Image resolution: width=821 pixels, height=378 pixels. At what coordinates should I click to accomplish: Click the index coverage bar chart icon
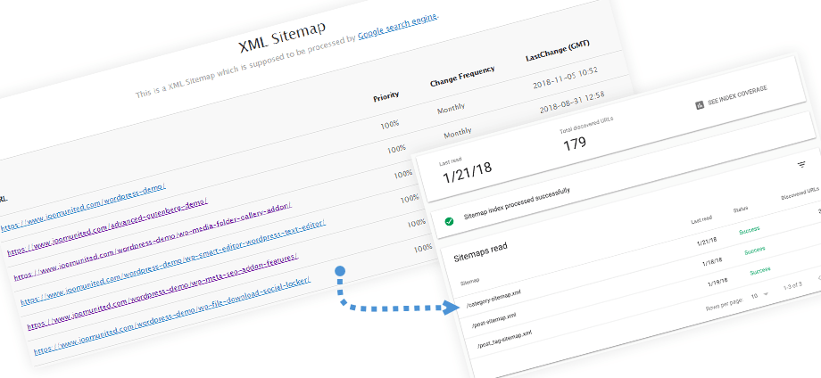700,104
